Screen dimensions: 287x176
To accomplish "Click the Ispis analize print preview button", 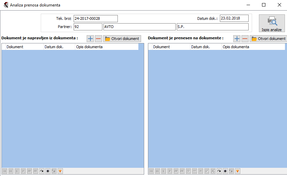I will coord(272,23).
